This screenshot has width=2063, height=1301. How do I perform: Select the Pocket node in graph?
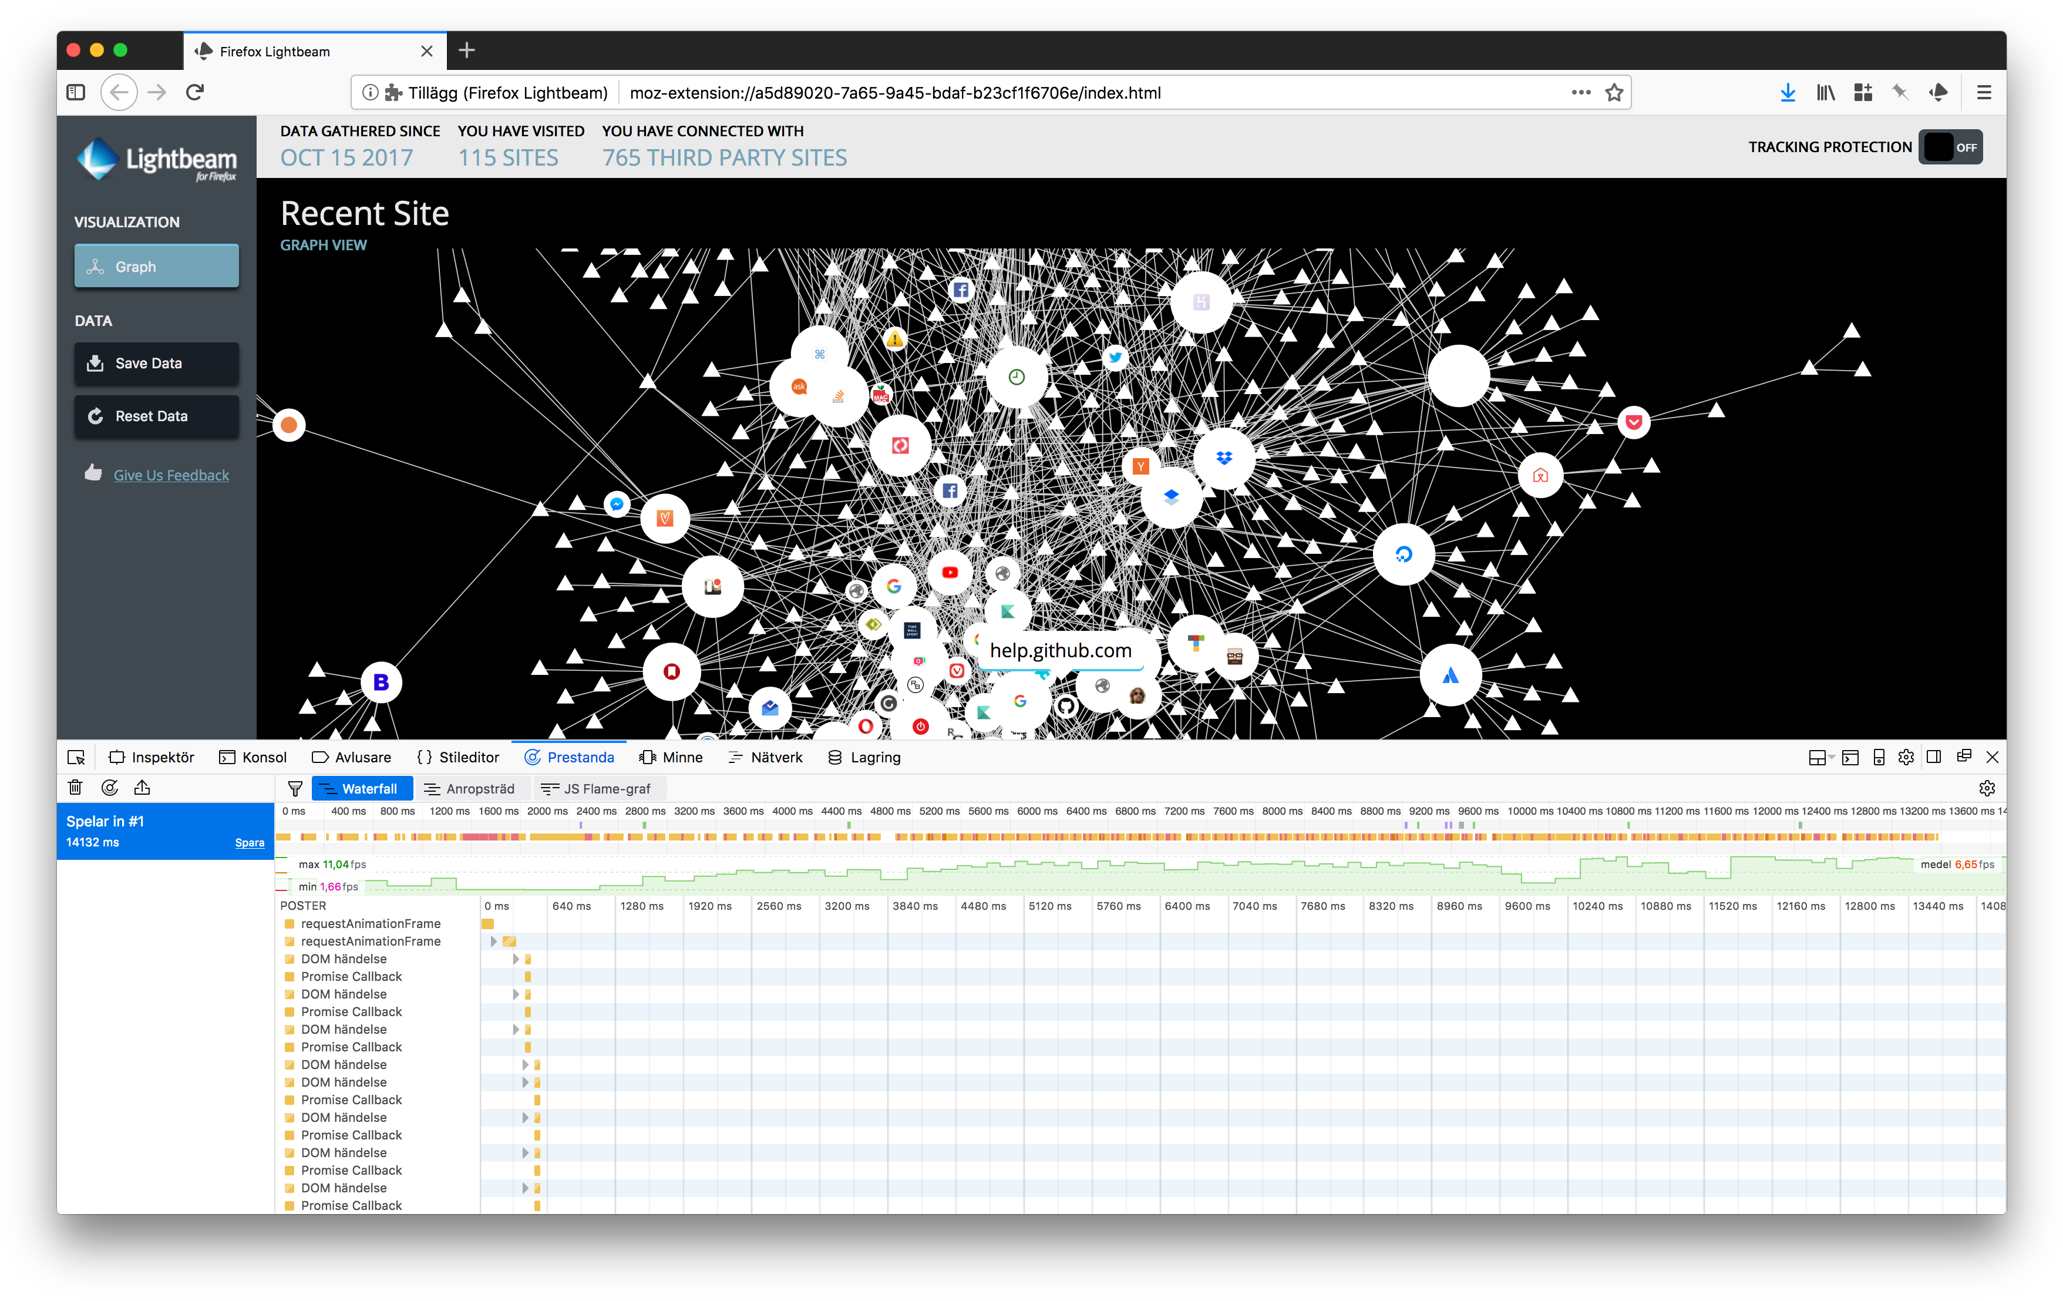(x=1633, y=422)
